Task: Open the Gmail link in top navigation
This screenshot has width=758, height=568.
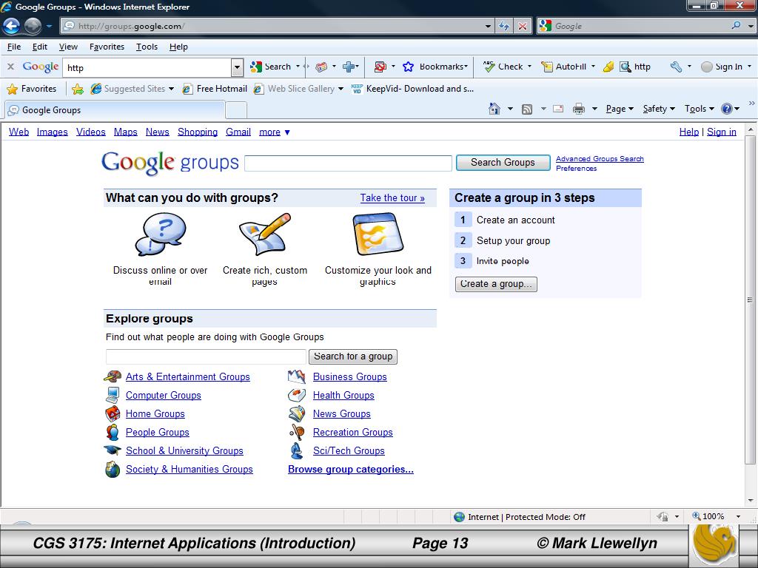Action: coord(238,132)
